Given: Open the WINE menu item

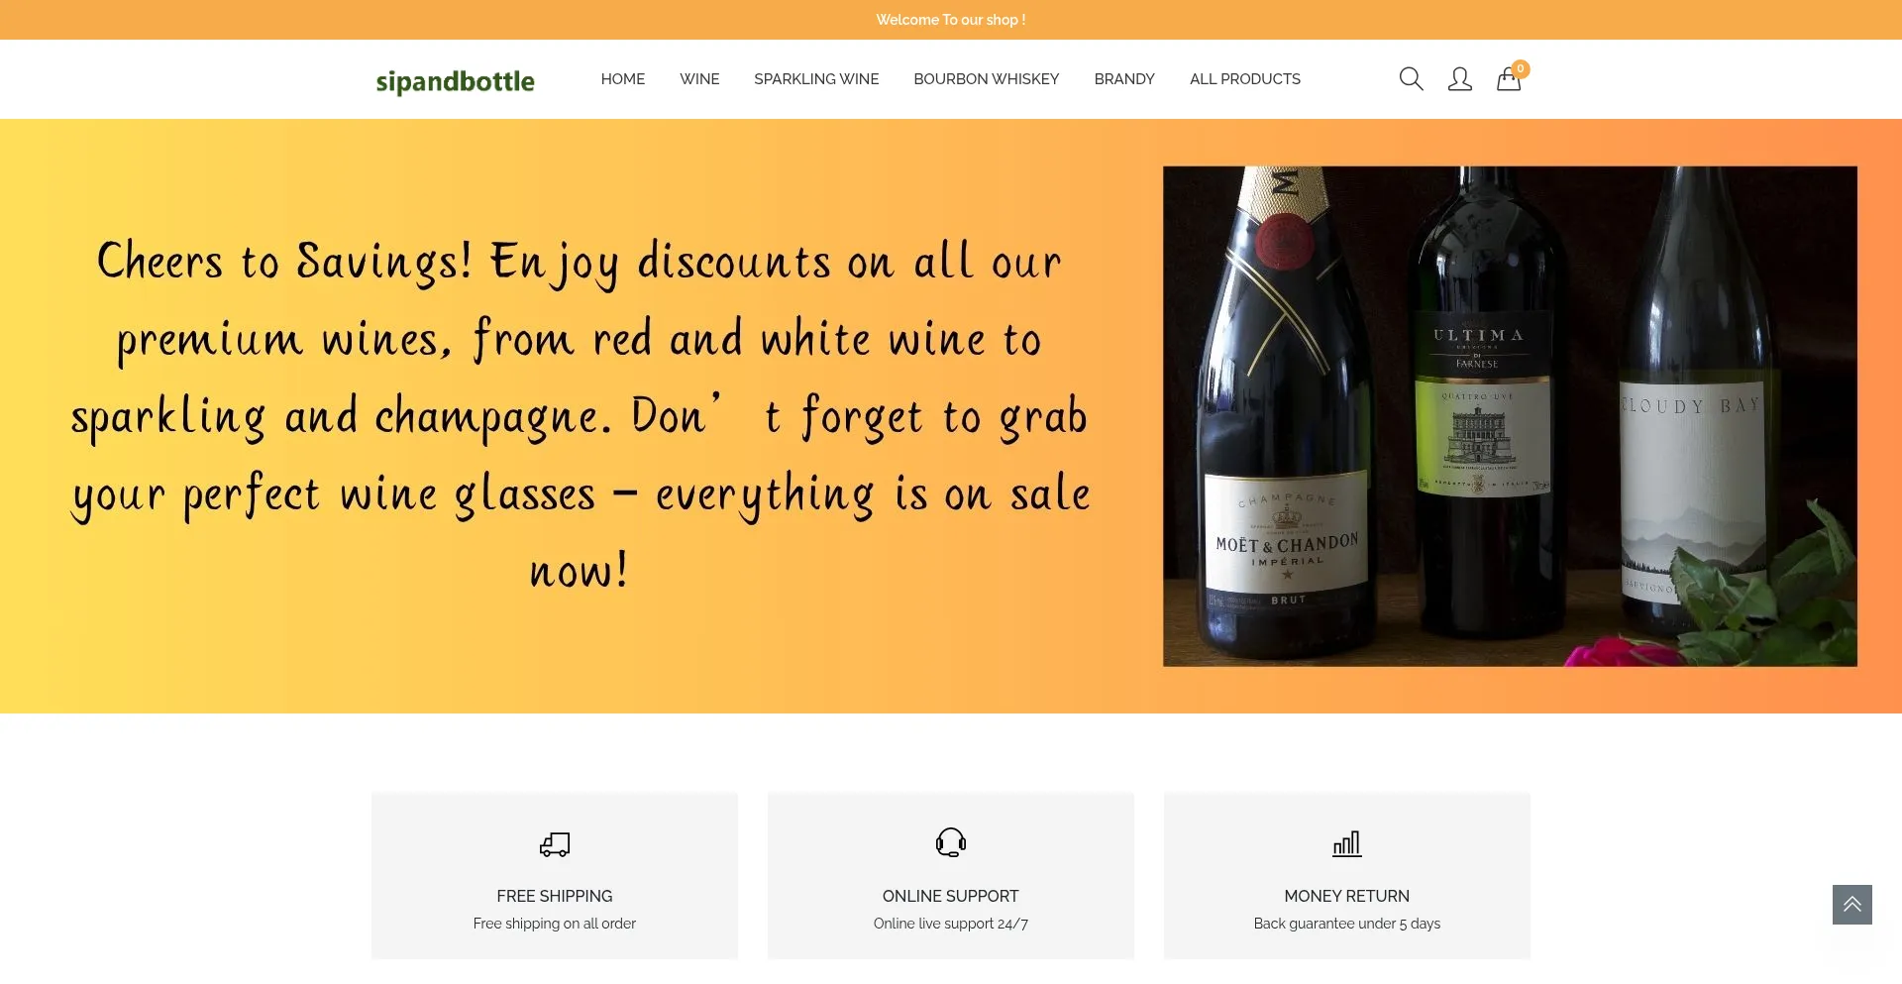Looking at the screenshot, I should coord(699,79).
